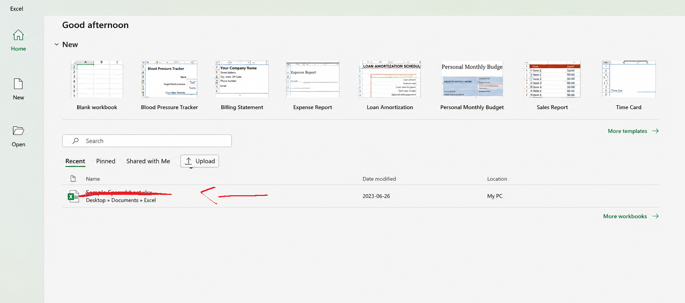Open the Shared with Me tab
Viewport: 685px width, 303px height.
148,161
